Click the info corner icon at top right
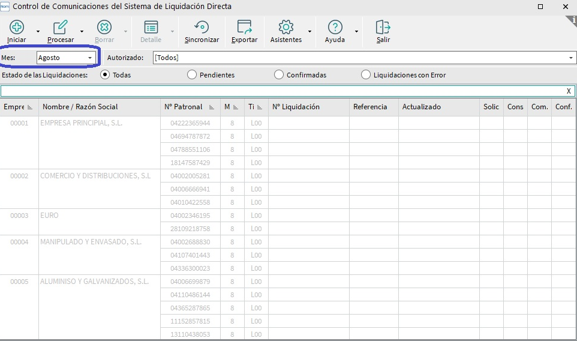577x341 pixels. [572, 20]
